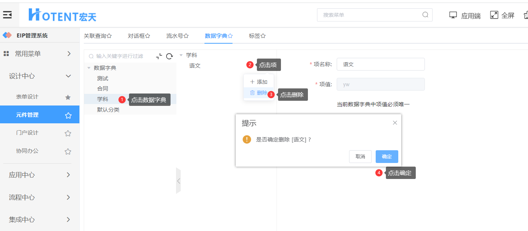This screenshot has width=528, height=231.
Task: Toggle the favorite star next to 协同办公
Action: 68,151
